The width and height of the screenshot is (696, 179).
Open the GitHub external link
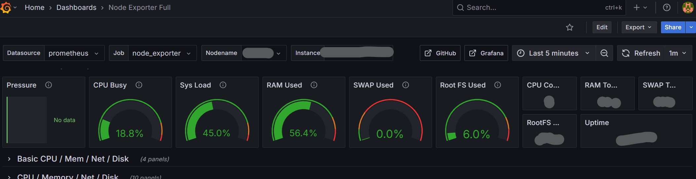click(x=440, y=53)
